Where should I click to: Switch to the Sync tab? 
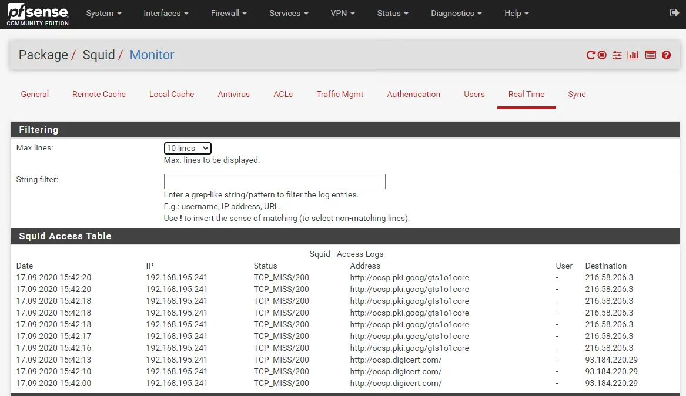577,94
